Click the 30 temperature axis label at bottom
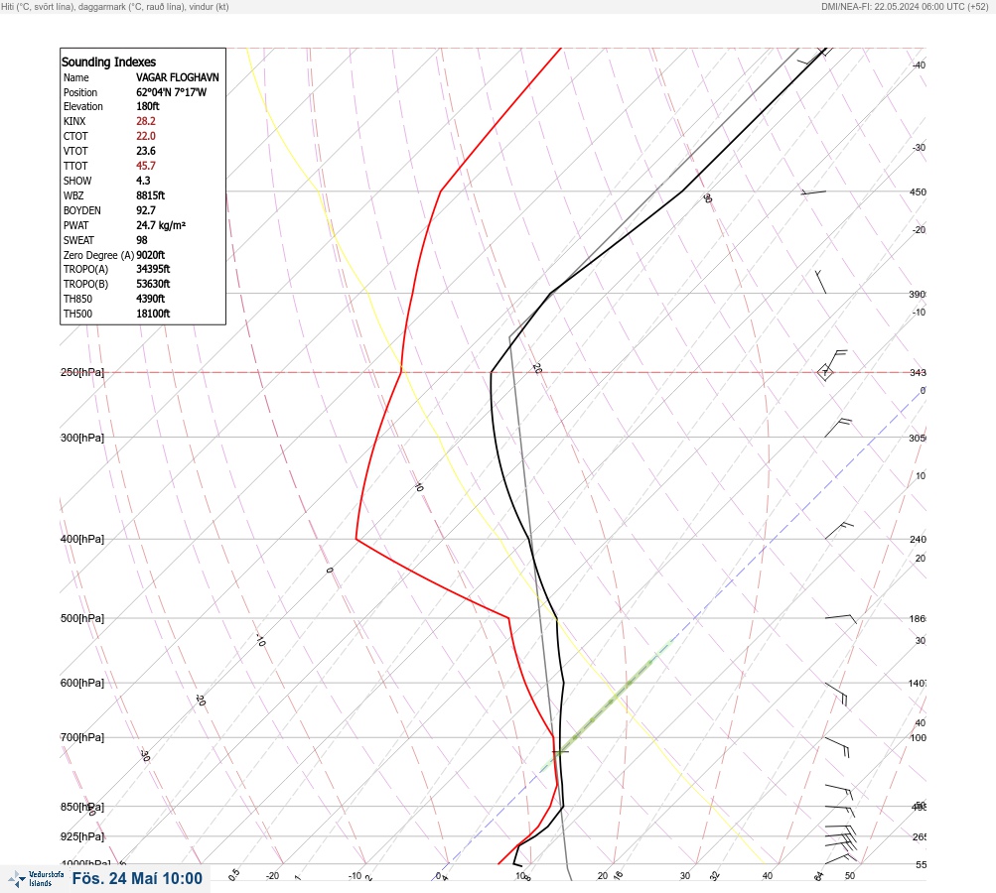The height and width of the screenshot is (893, 996). [x=685, y=876]
